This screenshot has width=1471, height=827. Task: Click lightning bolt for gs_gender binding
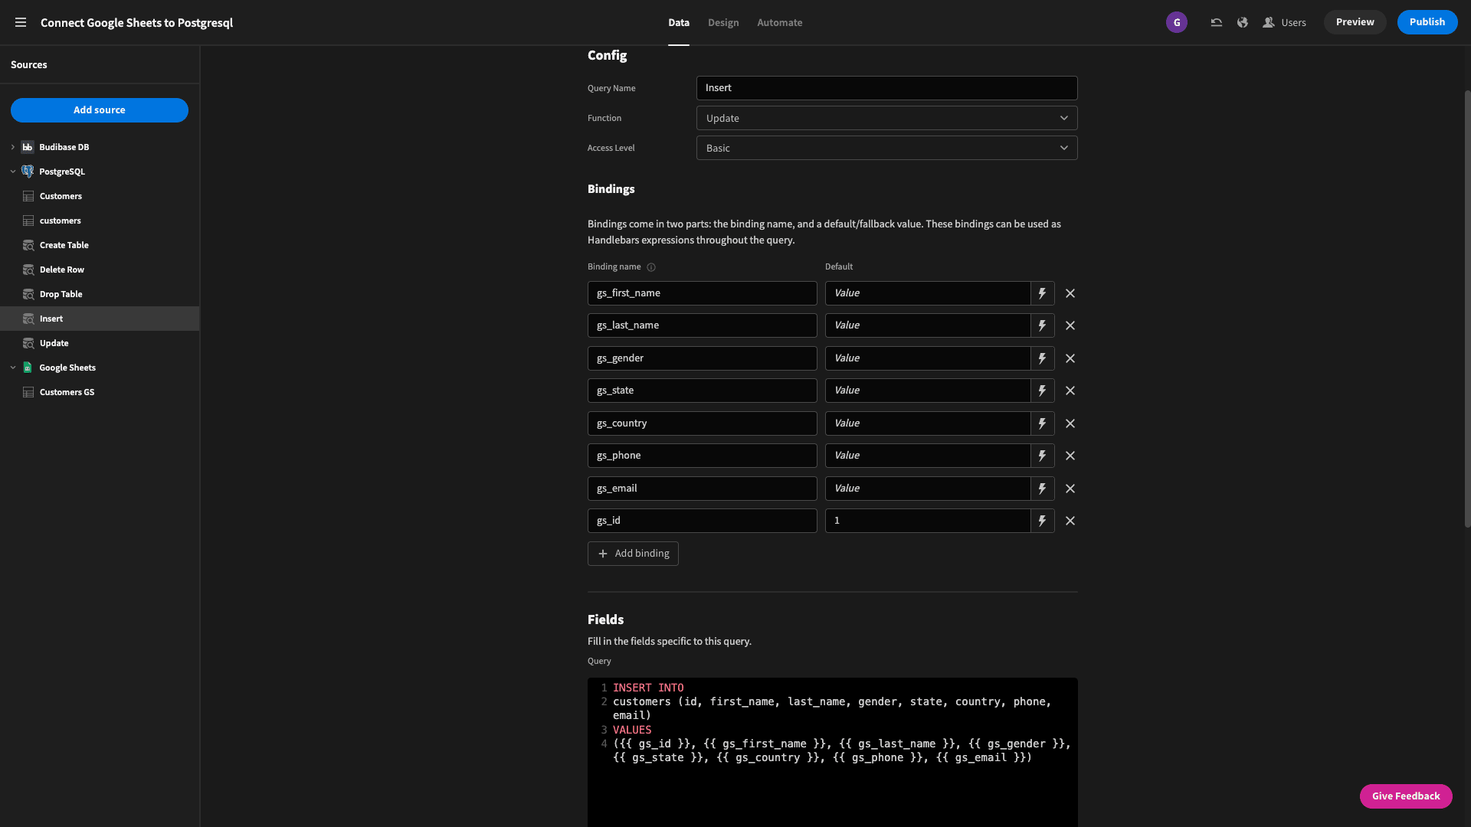[1042, 358]
